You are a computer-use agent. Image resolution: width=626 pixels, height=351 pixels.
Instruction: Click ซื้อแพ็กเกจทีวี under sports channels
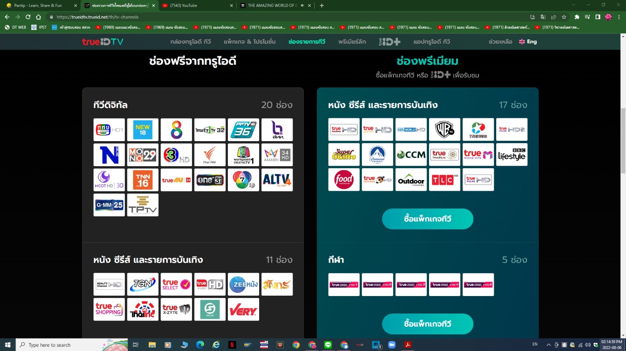click(428, 324)
